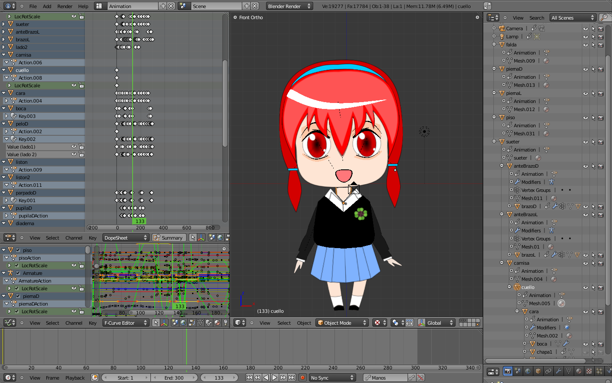Hide the falda object via eye icon
Screen dimensions: 612x383
585,45
